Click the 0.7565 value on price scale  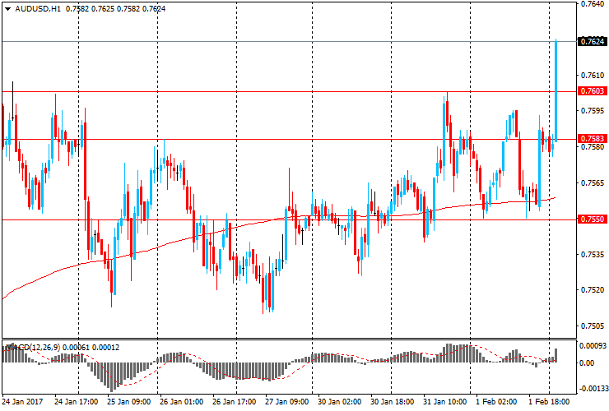point(593,183)
